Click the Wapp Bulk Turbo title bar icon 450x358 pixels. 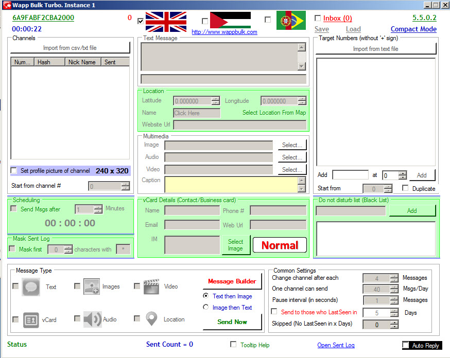[x=7, y=5]
